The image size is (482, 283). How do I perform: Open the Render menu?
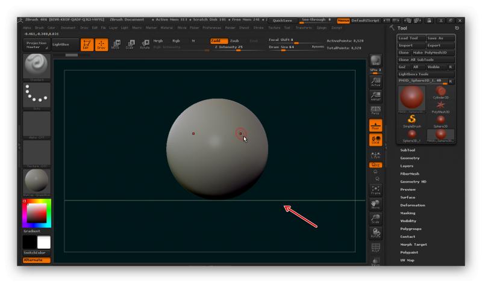point(230,28)
